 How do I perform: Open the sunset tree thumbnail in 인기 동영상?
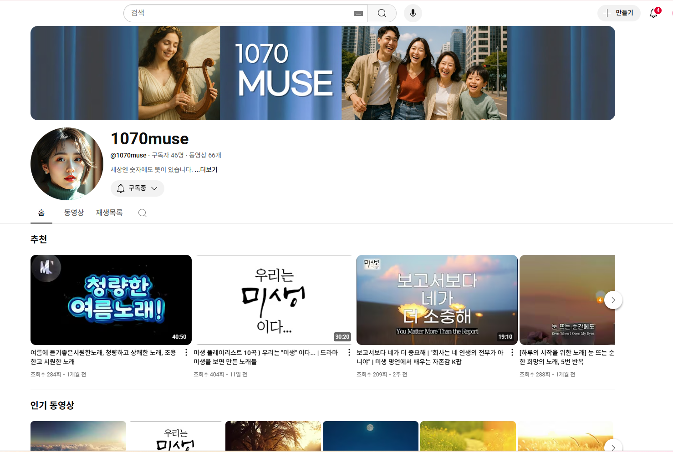pyautogui.click(x=273, y=436)
